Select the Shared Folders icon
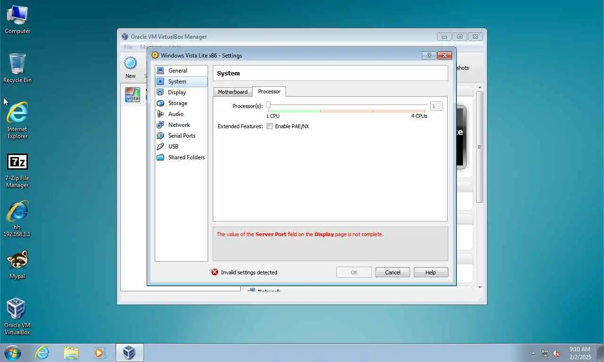 pos(160,157)
